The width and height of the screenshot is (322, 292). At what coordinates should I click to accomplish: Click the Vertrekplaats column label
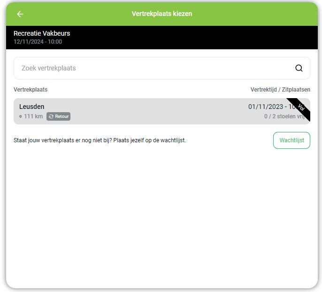pyautogui.click(x=31, y=90)
